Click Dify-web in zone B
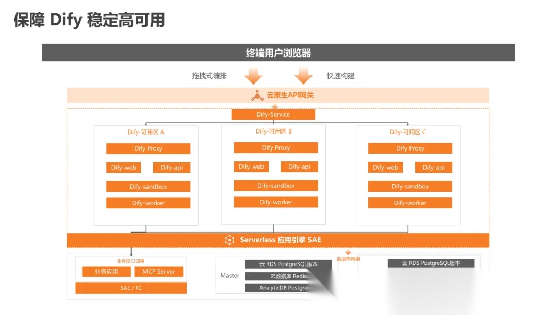The height and width of the screenshot is (315, 557). click(251, 167)
